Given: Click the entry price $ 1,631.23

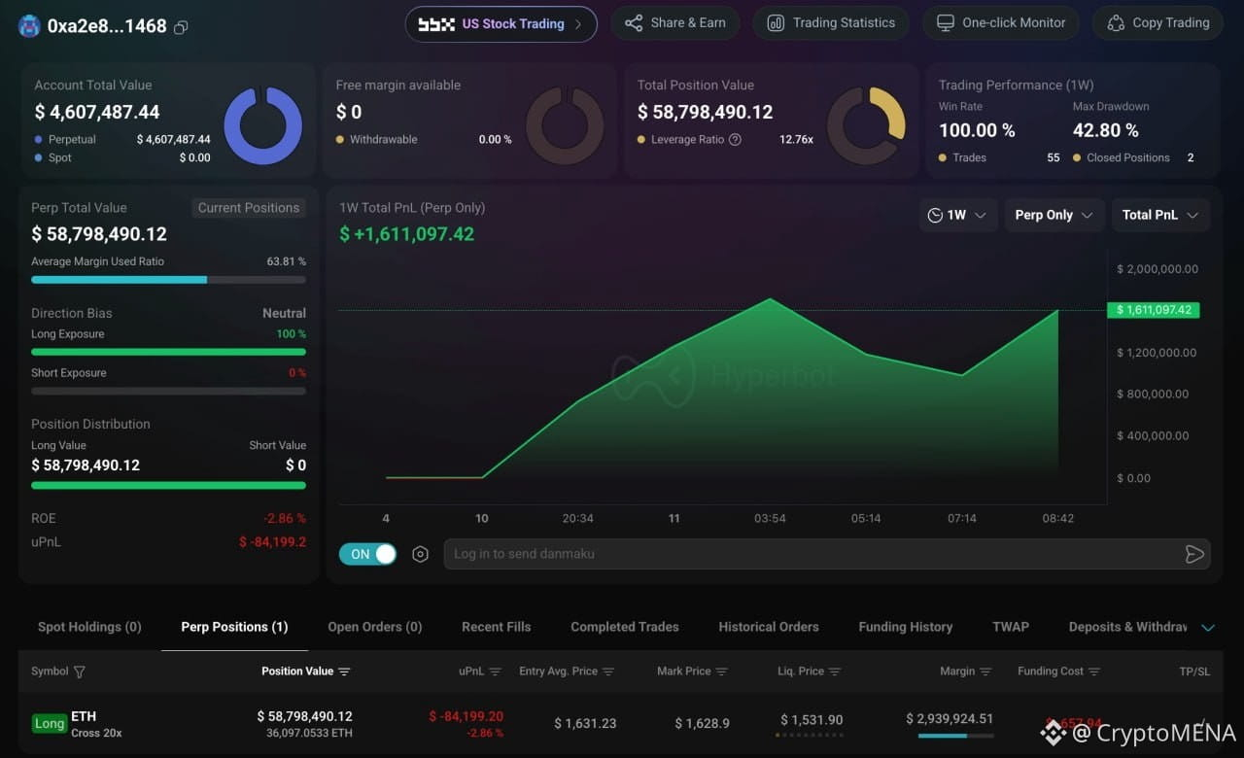Looking at the screenshot, I should 585,724.
